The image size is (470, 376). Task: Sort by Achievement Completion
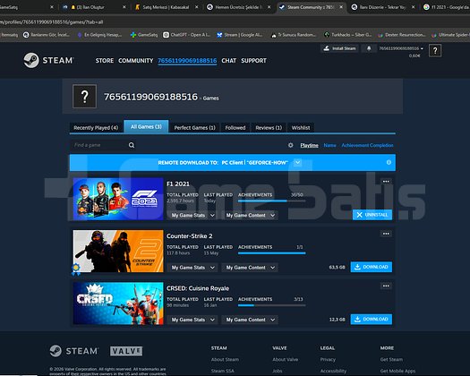tap(367, 145)
